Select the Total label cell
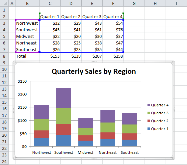Image resolution: width=187 pixels, height=165 pixels. pyautogui.click(x=27, y=56)
